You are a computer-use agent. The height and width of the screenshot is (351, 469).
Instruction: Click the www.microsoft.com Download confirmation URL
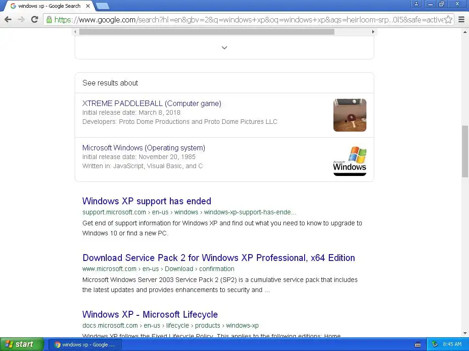[158, 269]
